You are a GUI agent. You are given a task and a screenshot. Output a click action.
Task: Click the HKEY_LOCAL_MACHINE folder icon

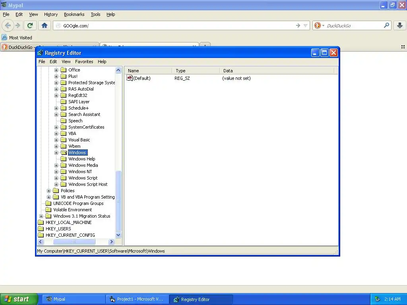41,222
